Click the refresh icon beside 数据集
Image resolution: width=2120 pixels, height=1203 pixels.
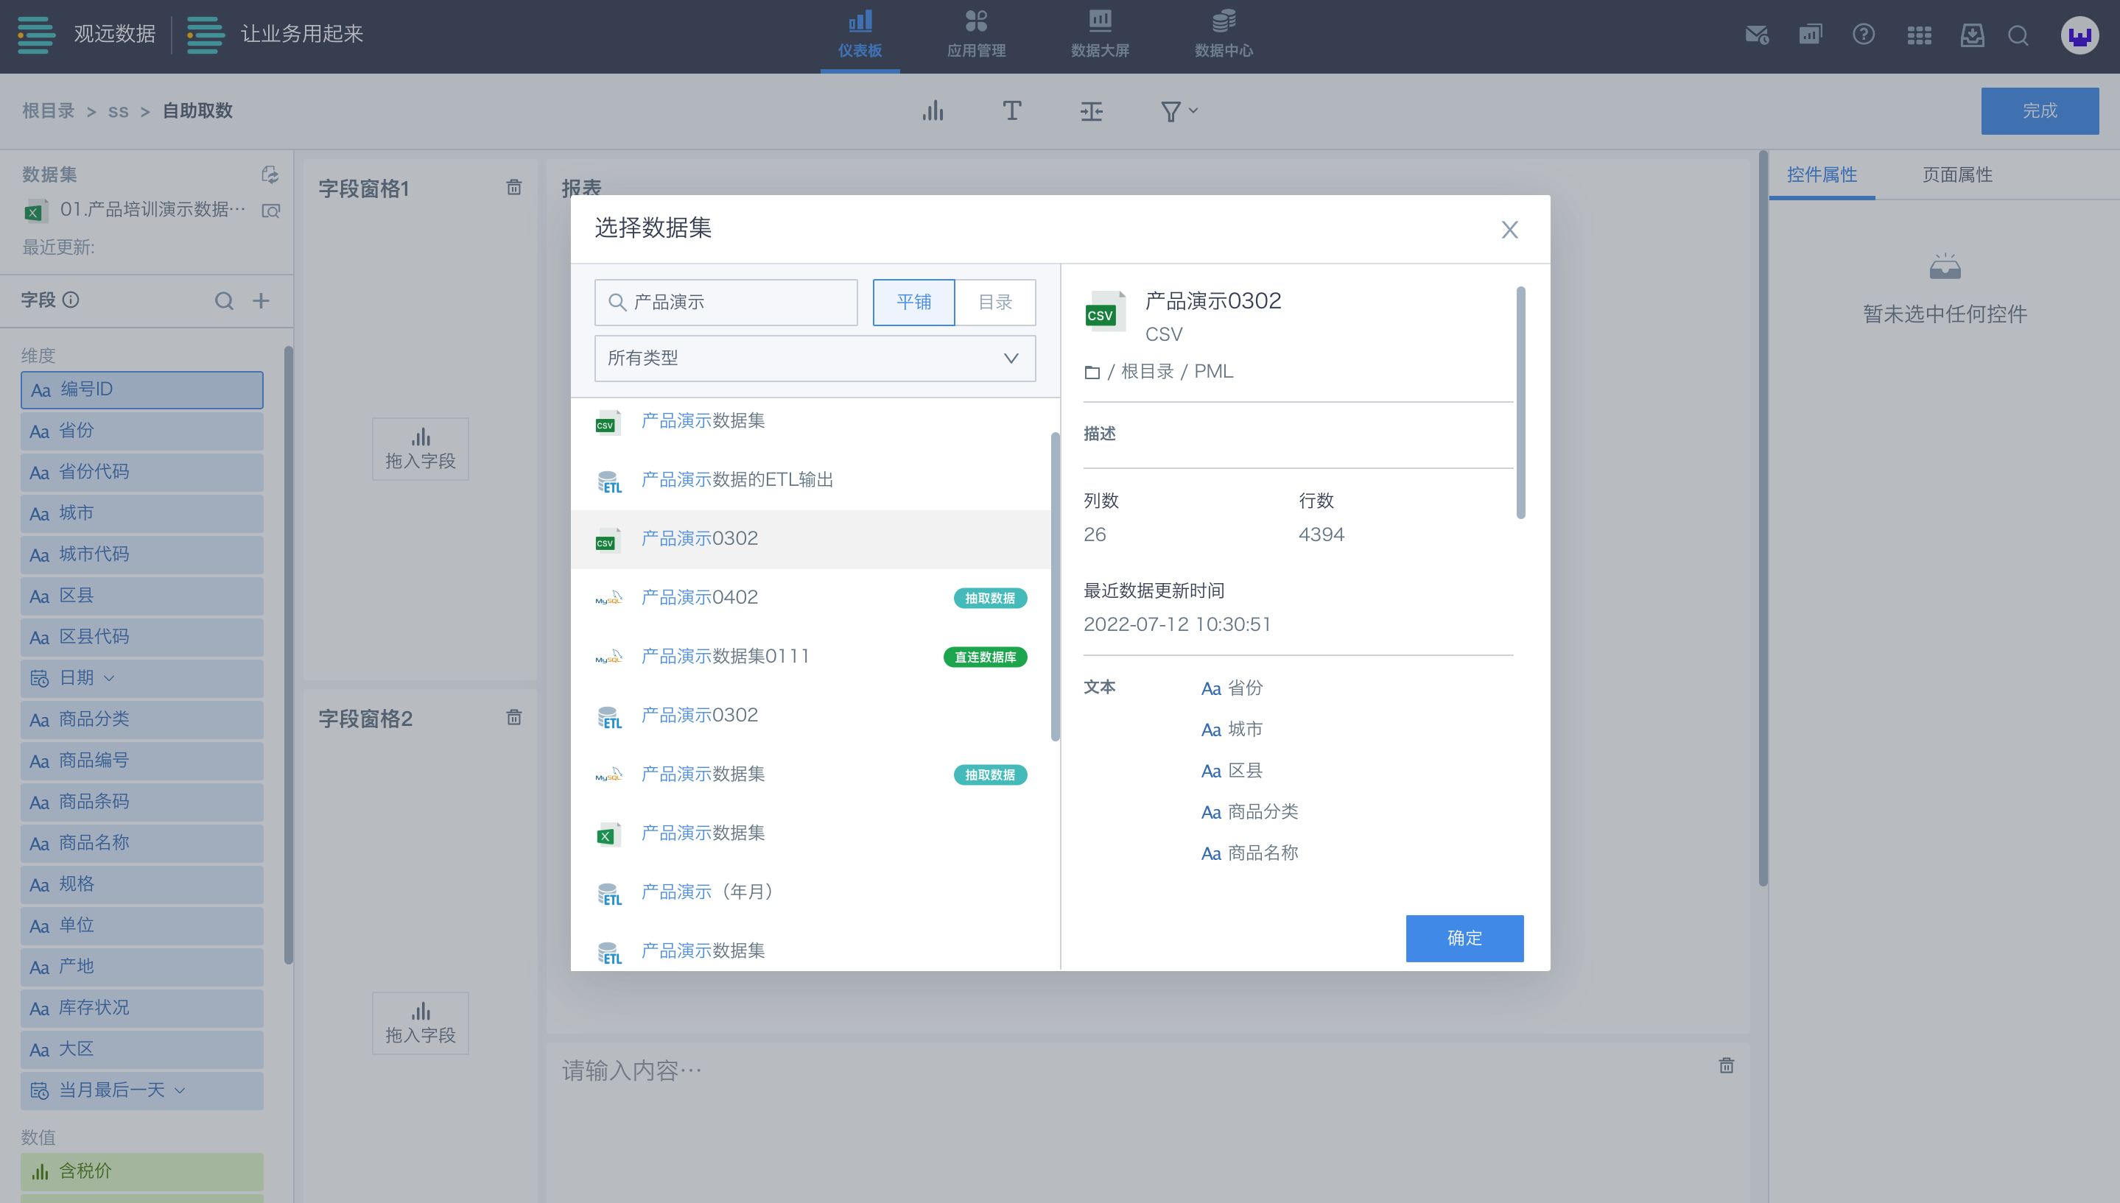[270, 174]
